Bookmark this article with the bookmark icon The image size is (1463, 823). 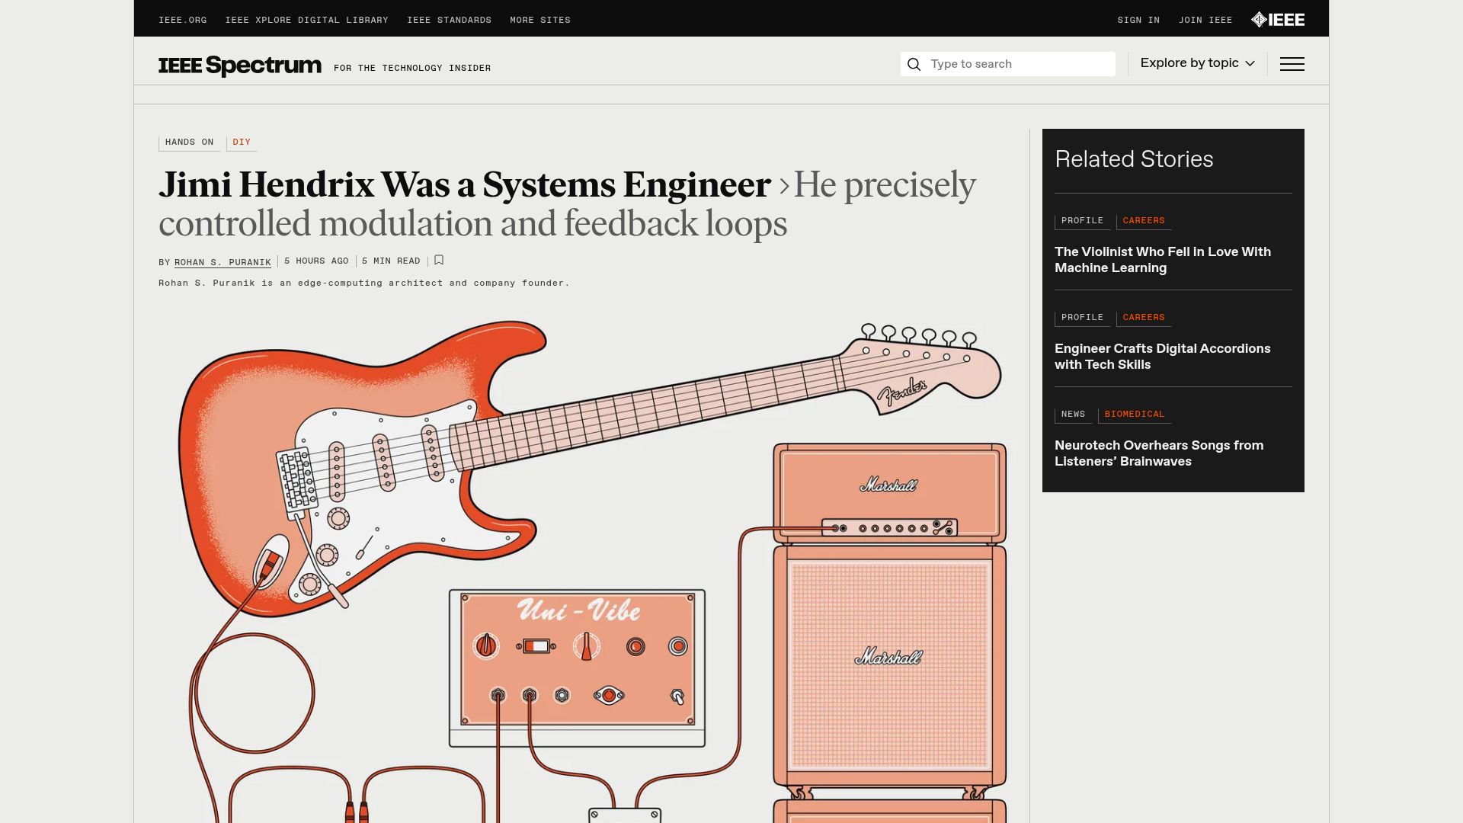click(x=439, y=261)
